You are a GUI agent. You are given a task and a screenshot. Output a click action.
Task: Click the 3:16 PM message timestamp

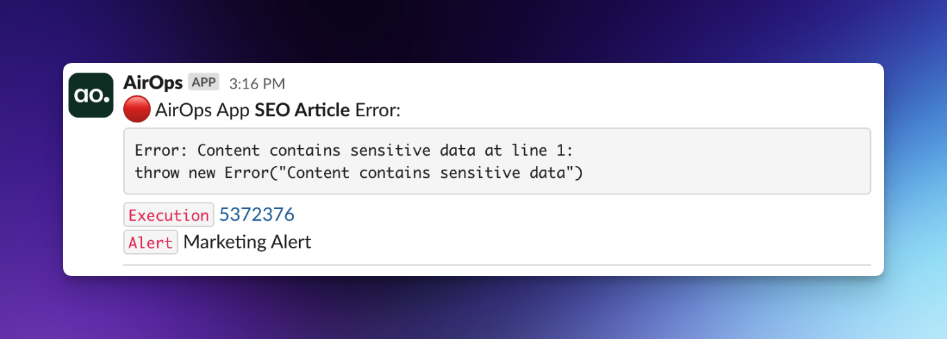pos(257,84)
